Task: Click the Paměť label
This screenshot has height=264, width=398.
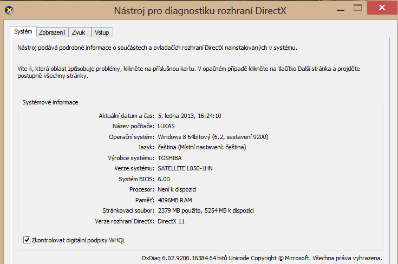Action: click(145, 200)
